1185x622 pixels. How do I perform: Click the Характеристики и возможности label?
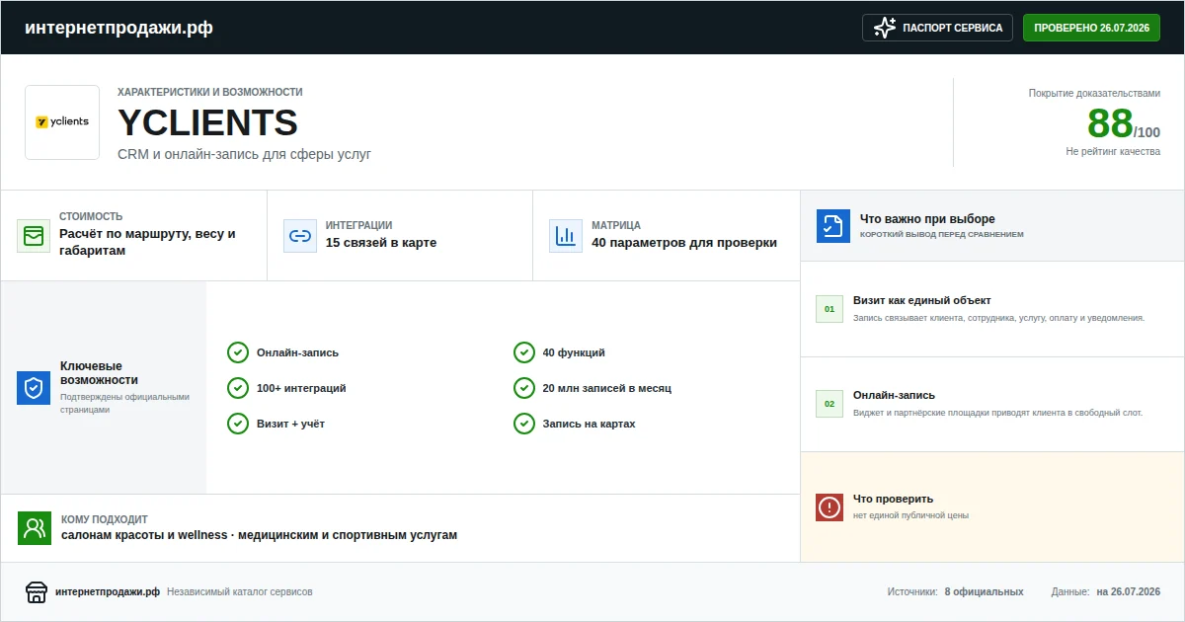pyautogui.click(x=210, y=92)
